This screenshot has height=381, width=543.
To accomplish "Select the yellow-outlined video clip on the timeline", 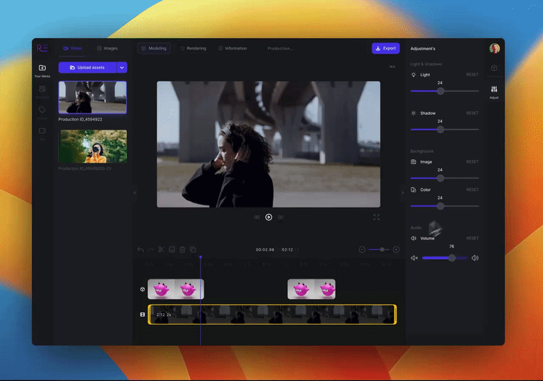I will click(272, 315).
